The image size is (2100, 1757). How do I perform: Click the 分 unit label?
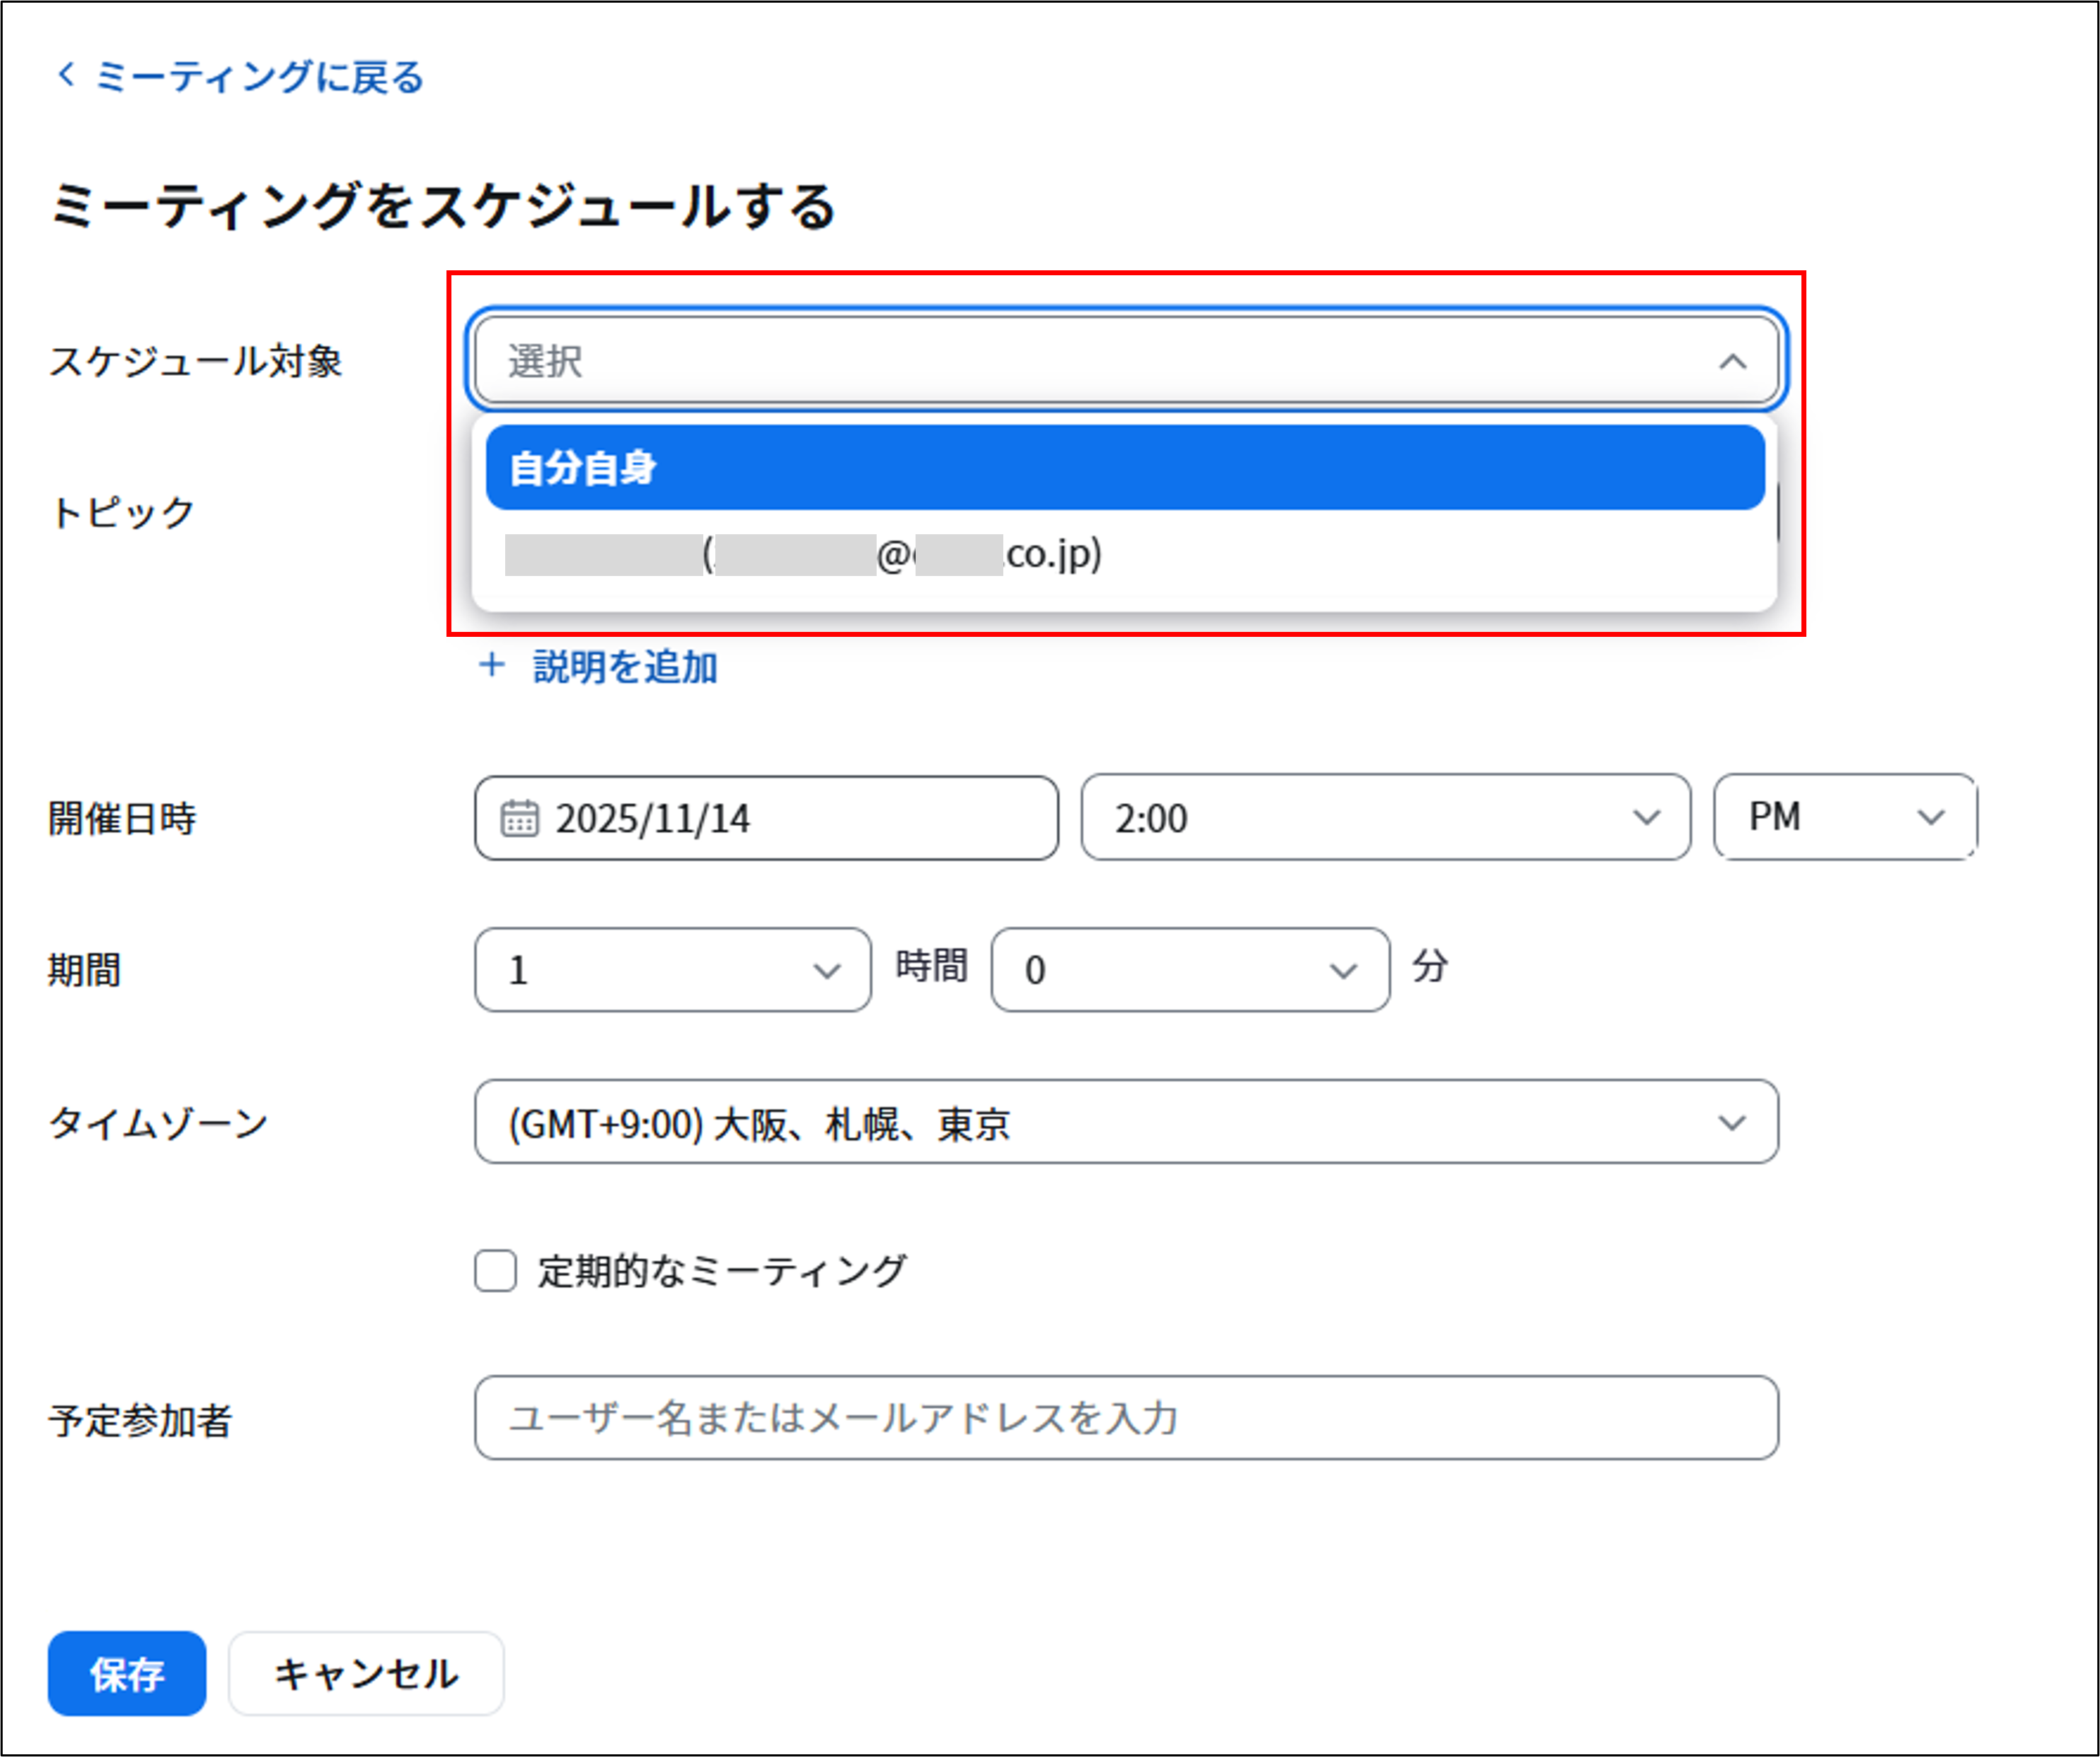click(x=1430, y=966)
